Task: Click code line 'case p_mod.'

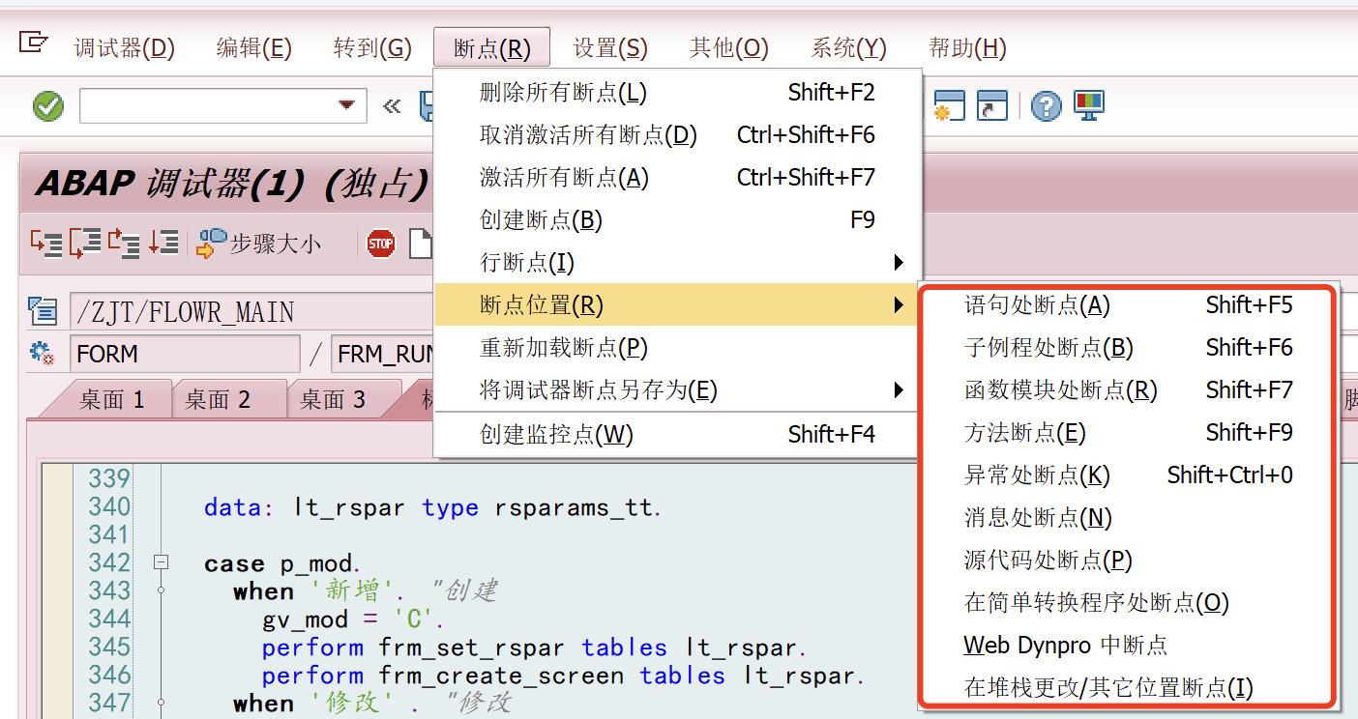Action: coord(282,563)
